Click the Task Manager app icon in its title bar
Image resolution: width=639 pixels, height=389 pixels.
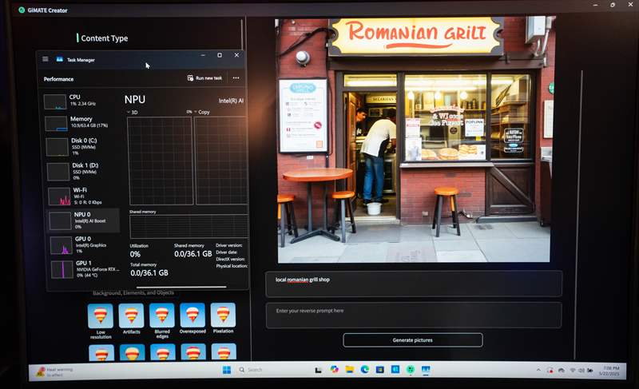[59, 59]
